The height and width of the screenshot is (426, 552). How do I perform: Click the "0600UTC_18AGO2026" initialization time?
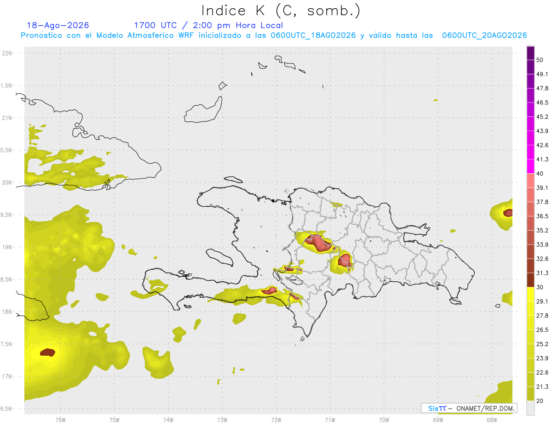[x=313, y=35]
